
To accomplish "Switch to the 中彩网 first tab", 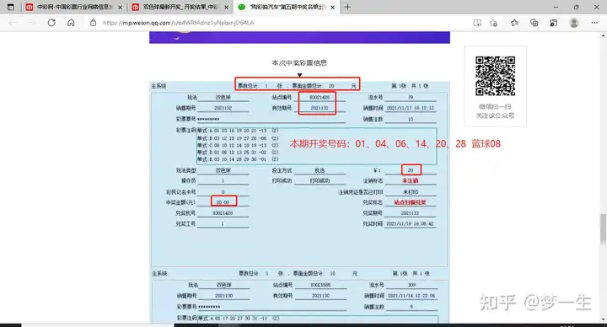I will [x=73, y=7].
